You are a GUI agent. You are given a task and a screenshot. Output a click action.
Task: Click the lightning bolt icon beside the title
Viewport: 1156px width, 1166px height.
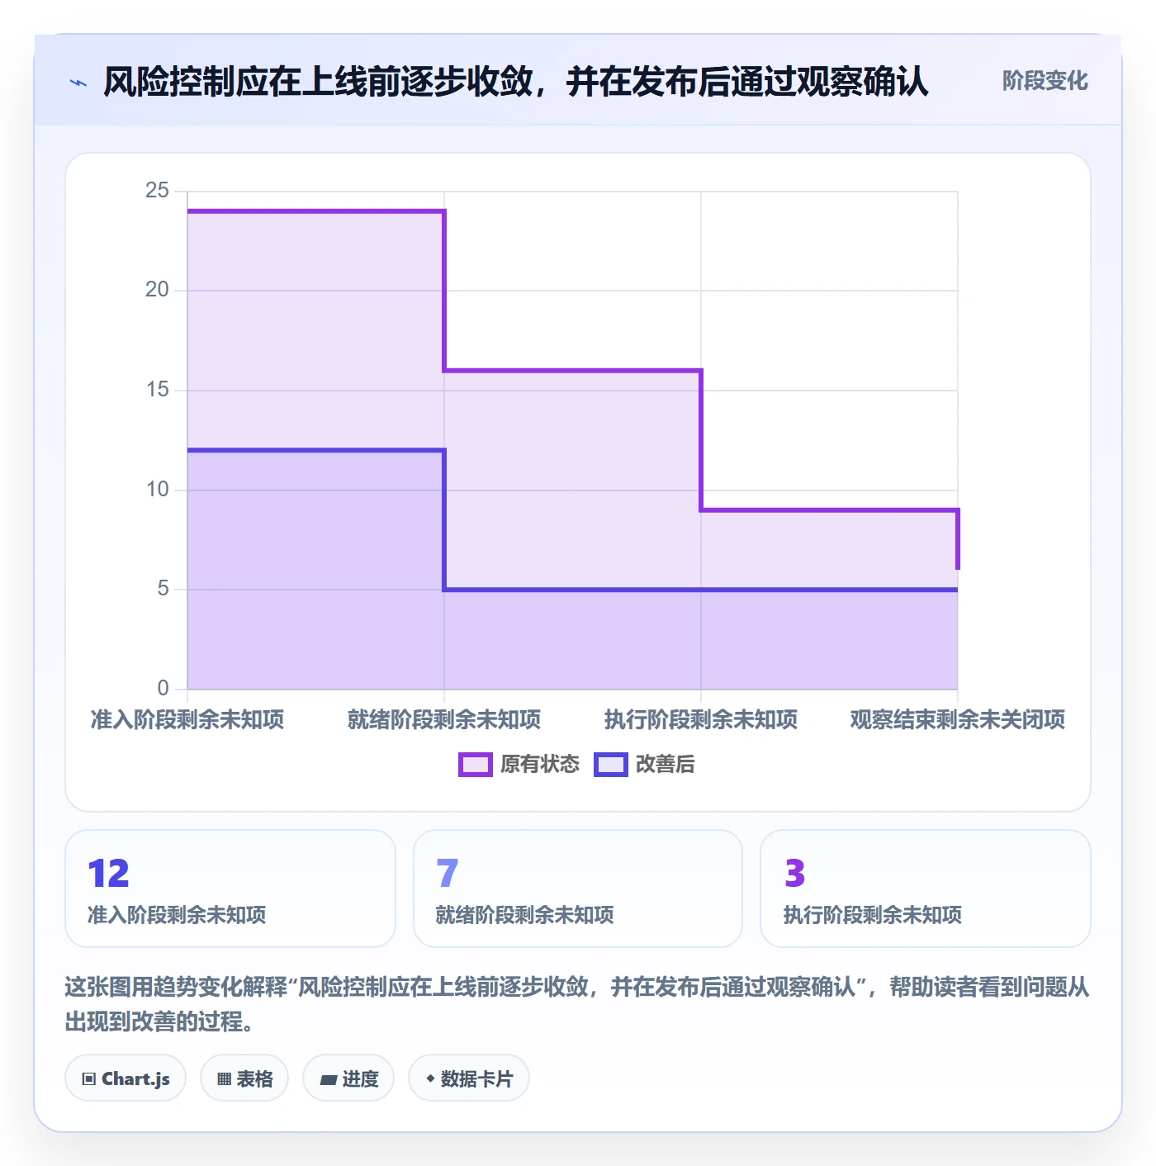(x=78, y=83)
